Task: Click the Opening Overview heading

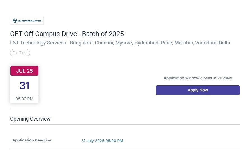Action: (x=30, y=119)
